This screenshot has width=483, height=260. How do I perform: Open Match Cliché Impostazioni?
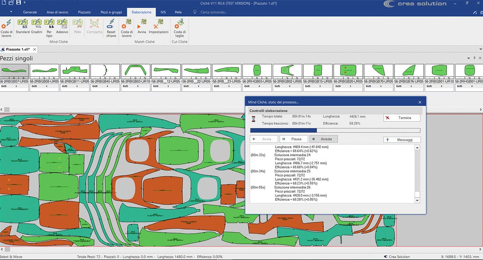pos(158,25)
